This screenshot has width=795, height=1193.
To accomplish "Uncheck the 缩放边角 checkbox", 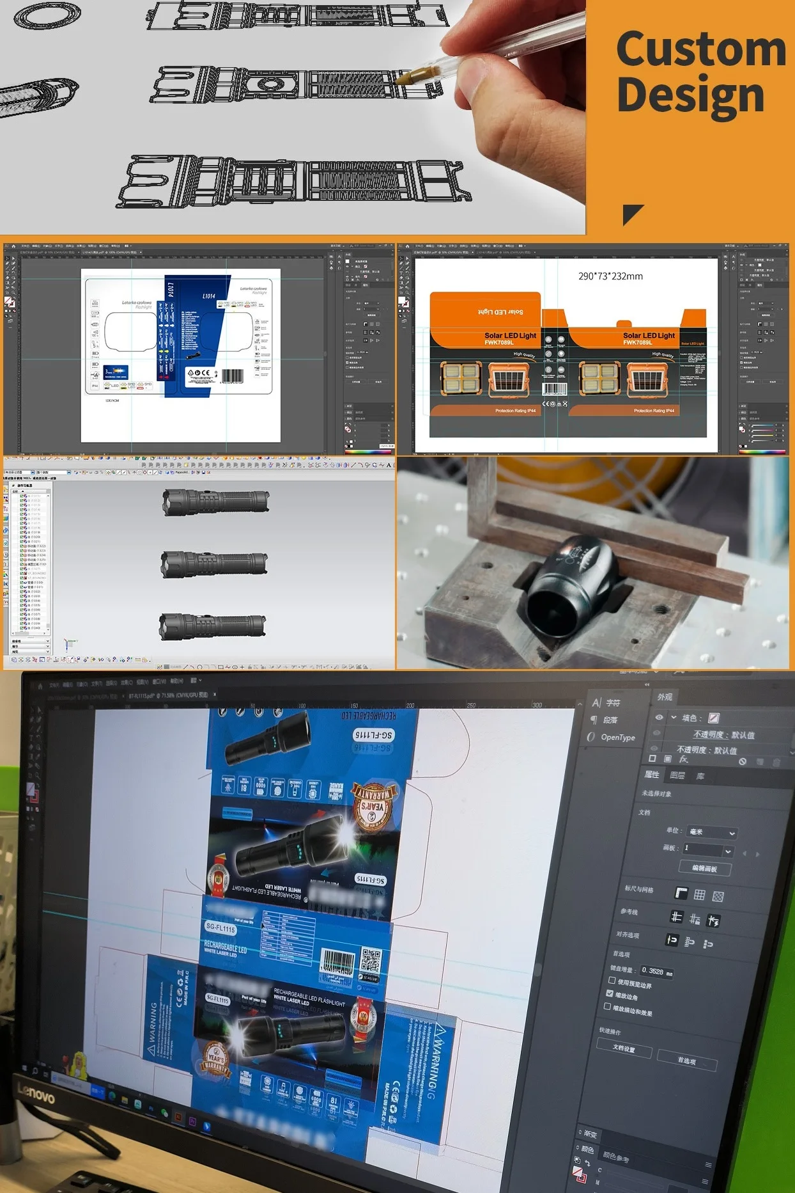I will (x=610, y=993).
